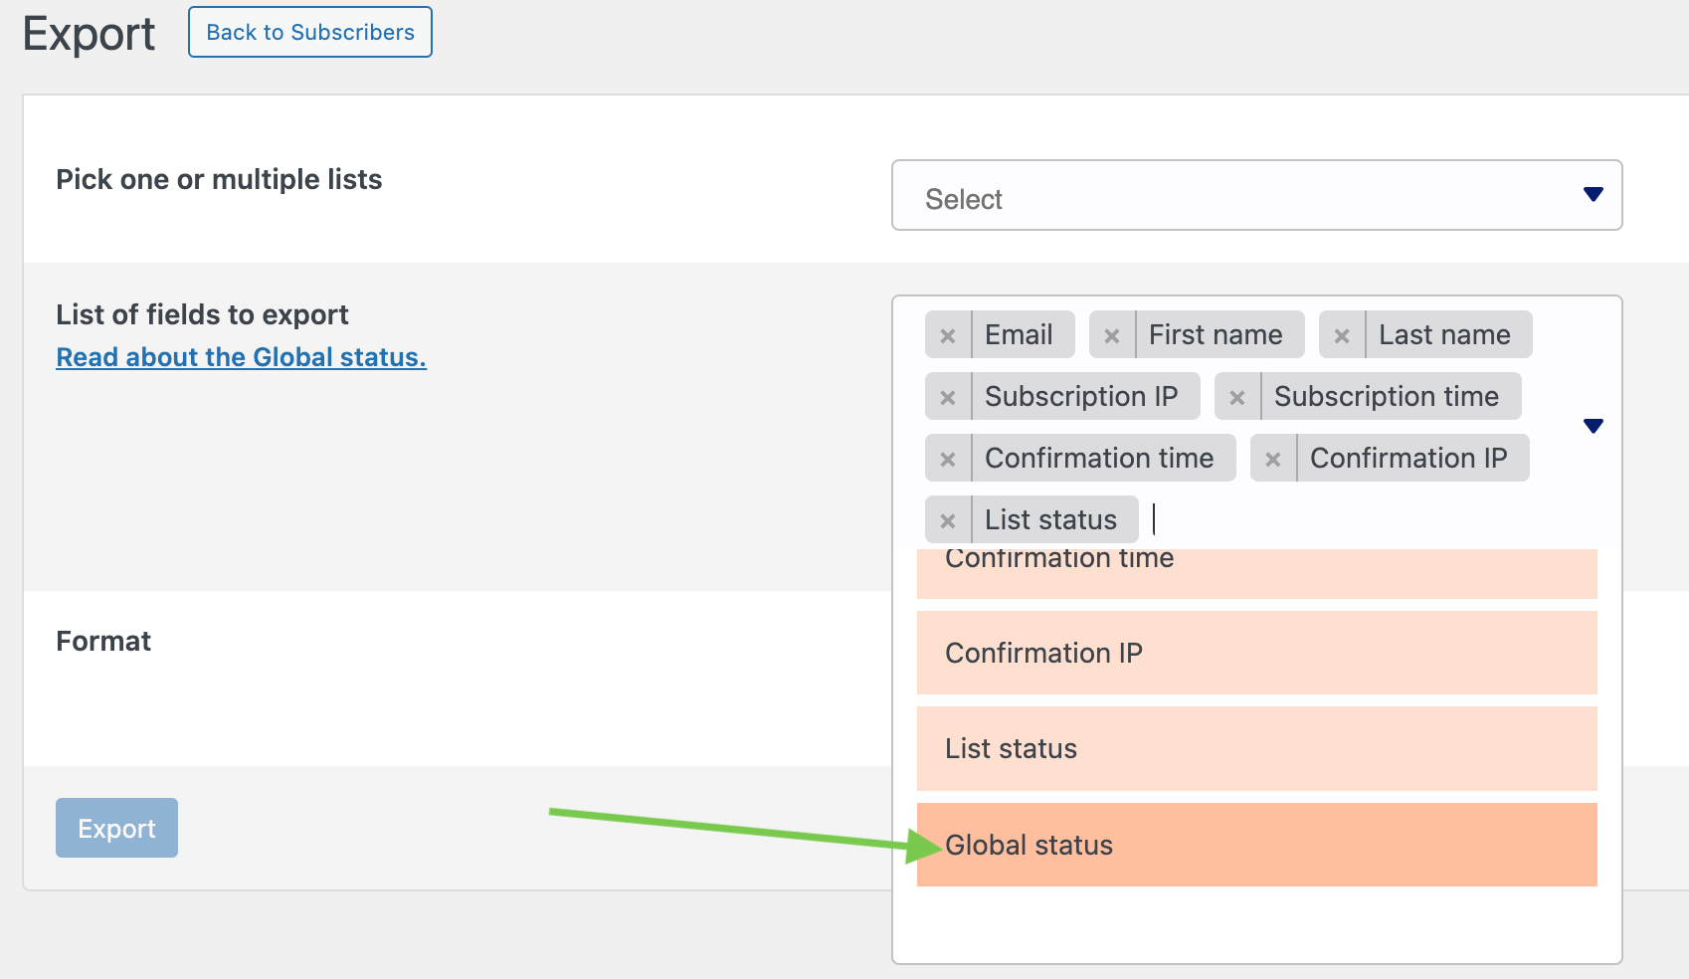
Task: Remove the Subscription IP tag
Action: tap(948, 398)
